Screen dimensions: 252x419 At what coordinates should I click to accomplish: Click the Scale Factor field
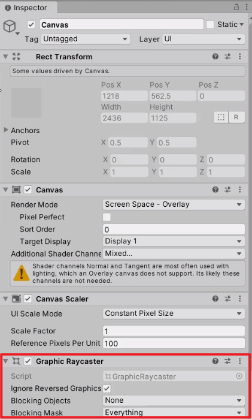point(174,331)
